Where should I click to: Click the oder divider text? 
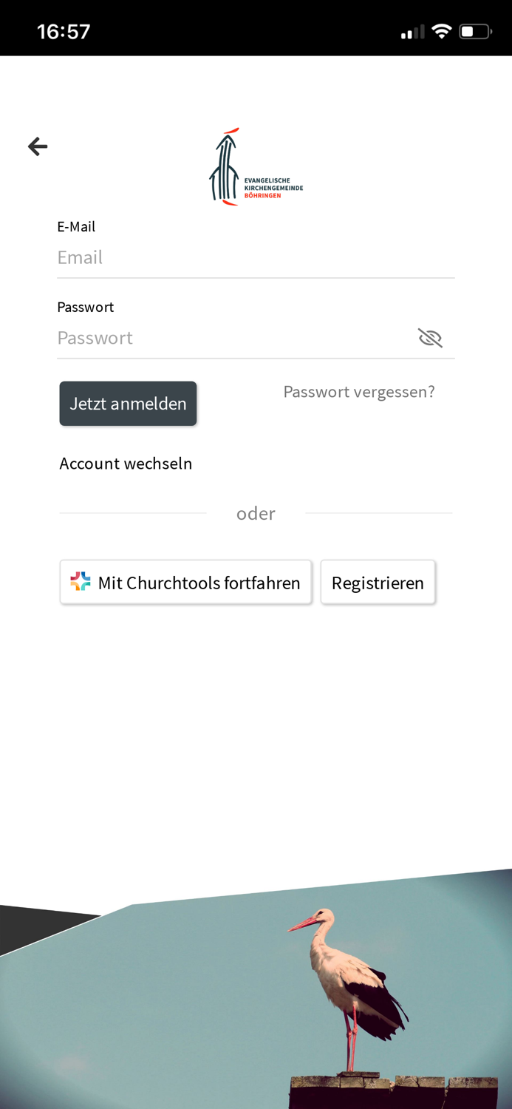[256, 513]
